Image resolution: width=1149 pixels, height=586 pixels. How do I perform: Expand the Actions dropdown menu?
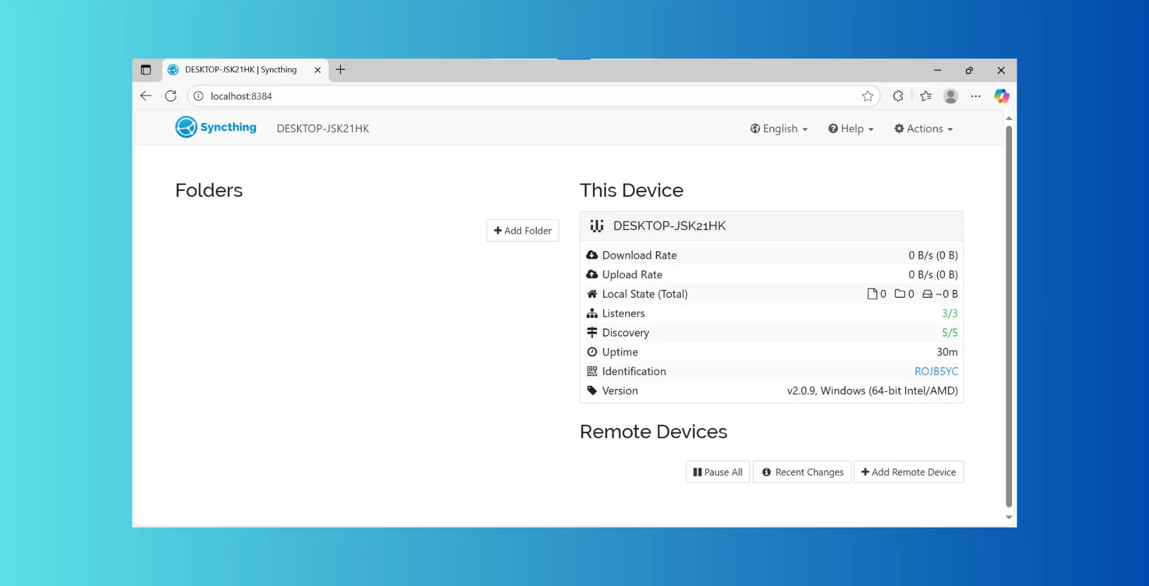(923, 129)
